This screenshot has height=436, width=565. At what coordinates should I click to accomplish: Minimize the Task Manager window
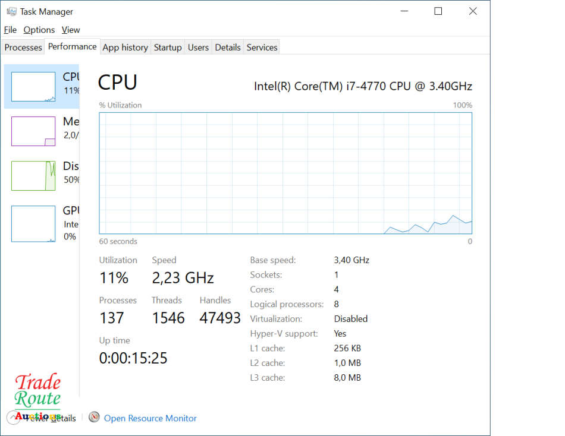(x=404, y=11)
